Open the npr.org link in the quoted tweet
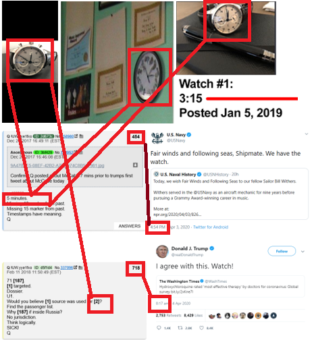 (177, 215)
